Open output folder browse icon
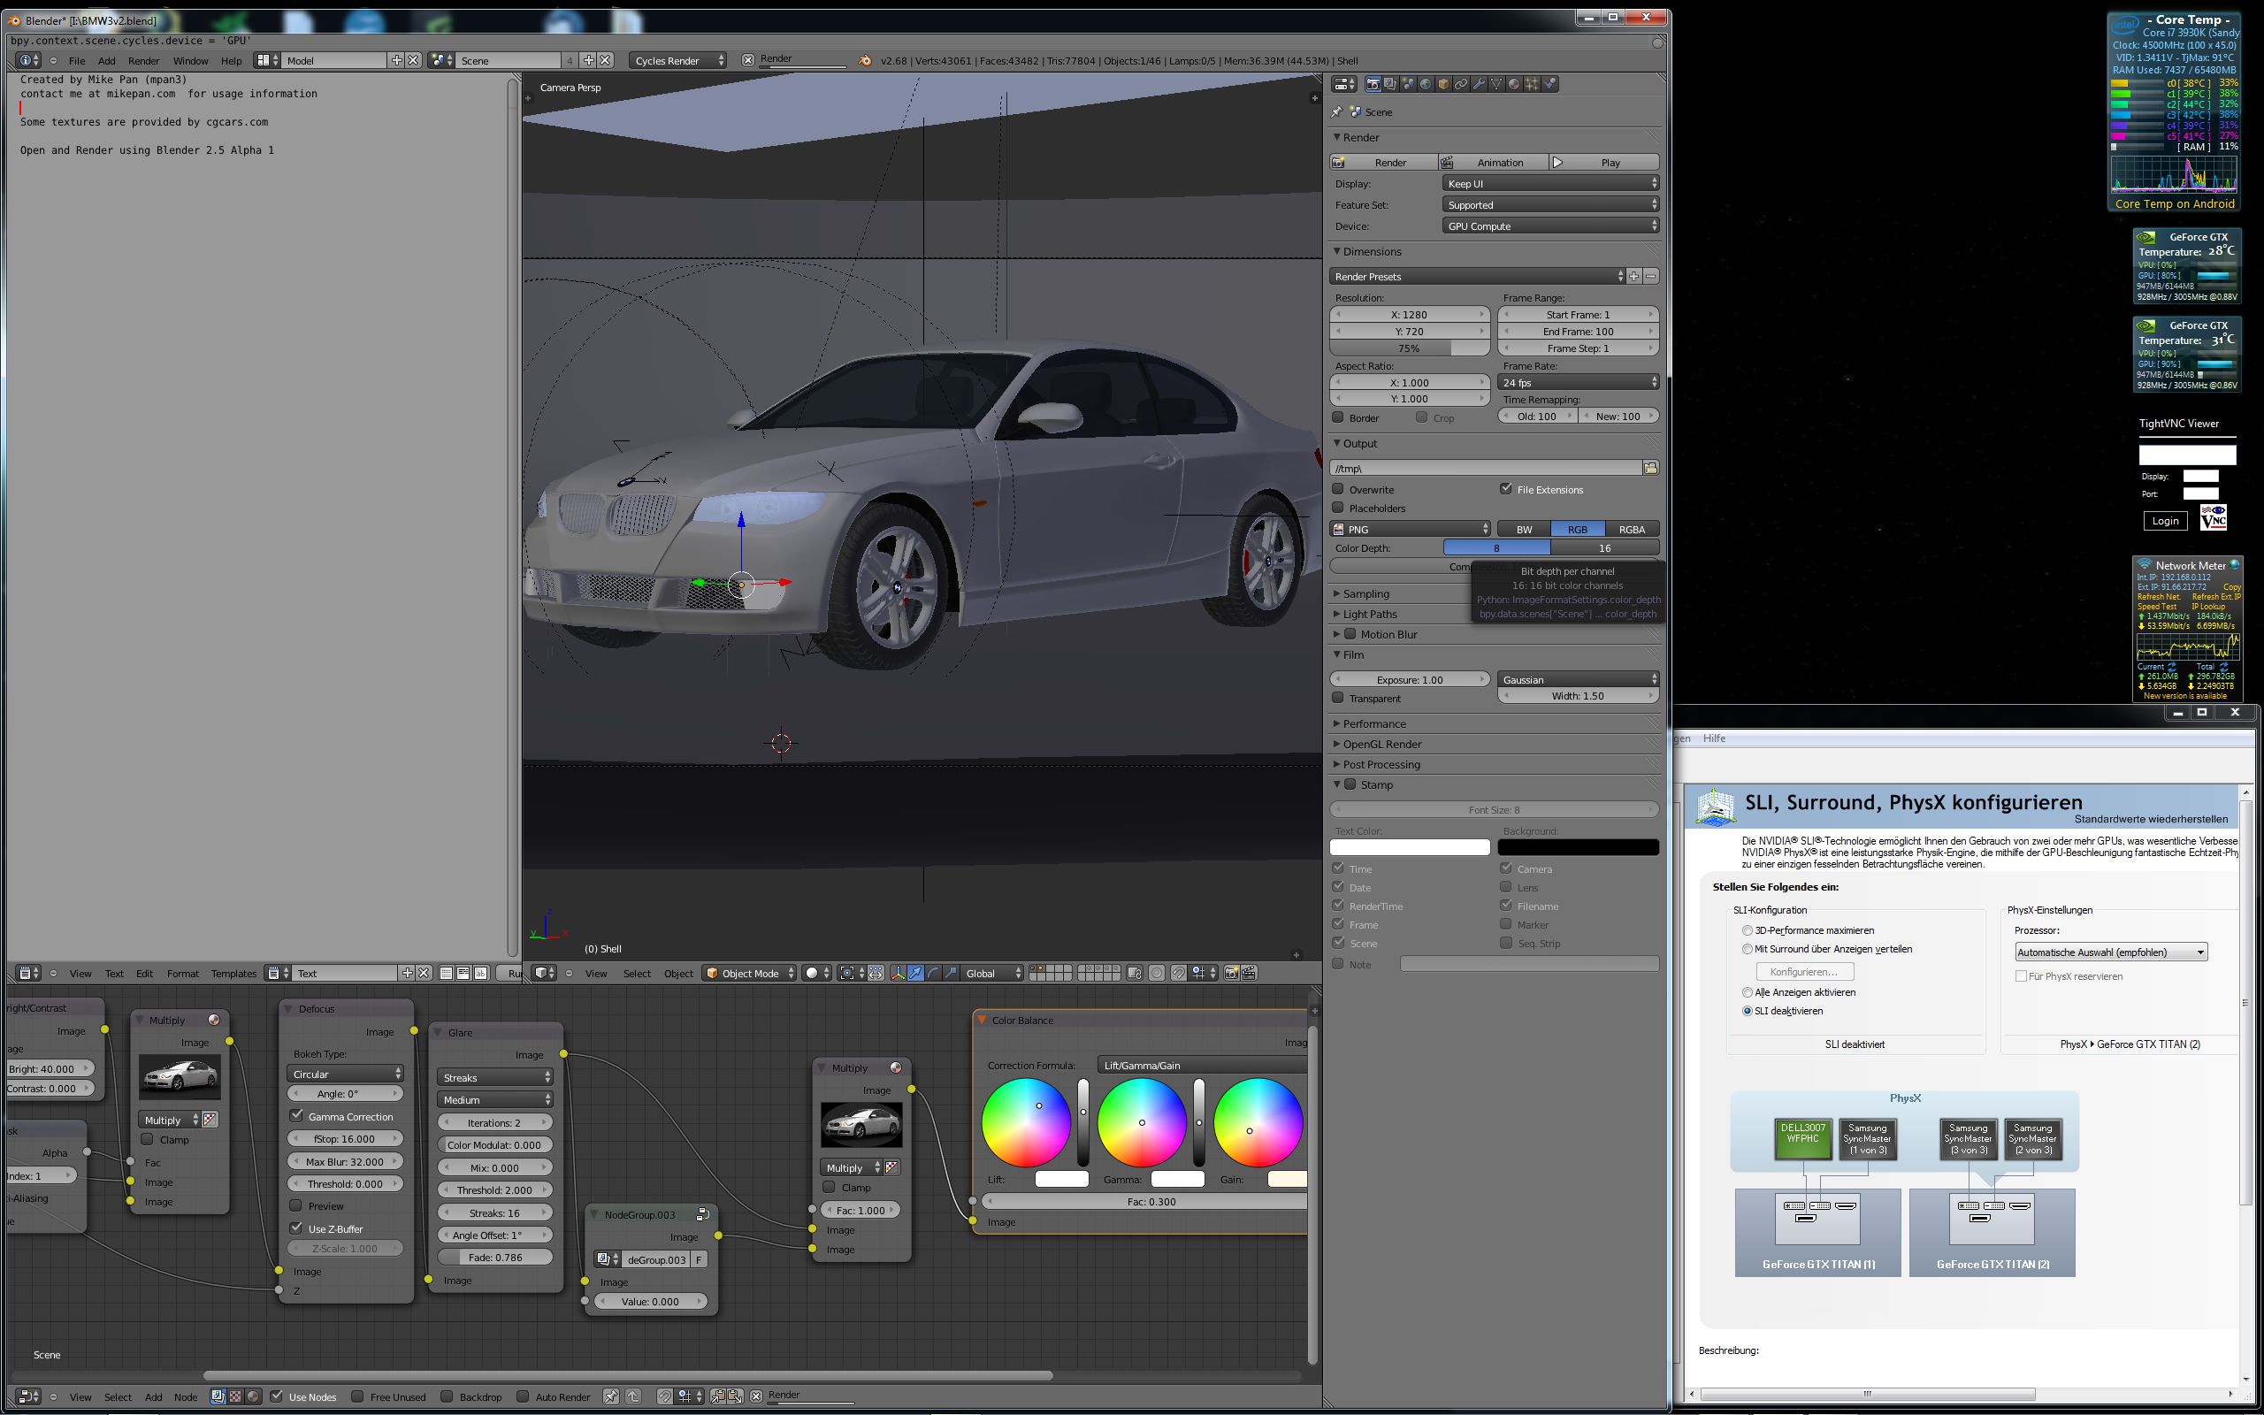Viewport: 2264px width, 1415px height. point(1650,468)
